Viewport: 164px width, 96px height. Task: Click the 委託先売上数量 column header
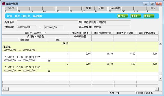125,33
